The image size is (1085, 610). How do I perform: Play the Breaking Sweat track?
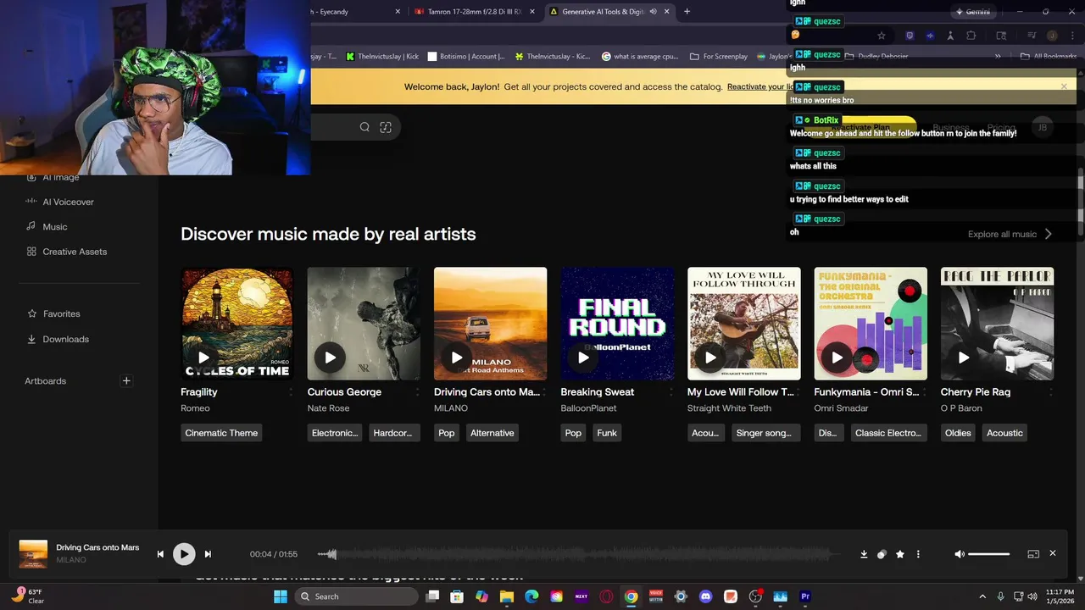(x=583, y=358)
